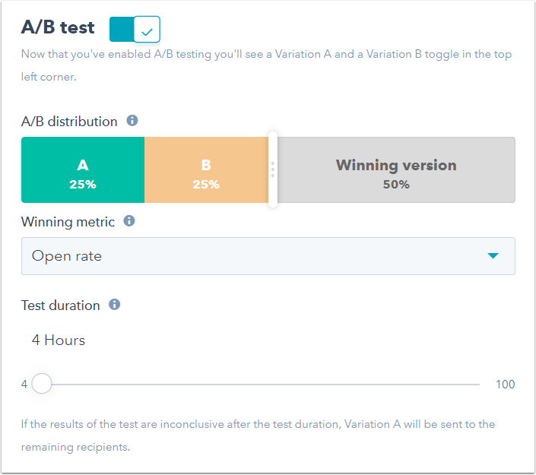Click the slider maximum label 100

pyautogui.click(x=505, y=385)
